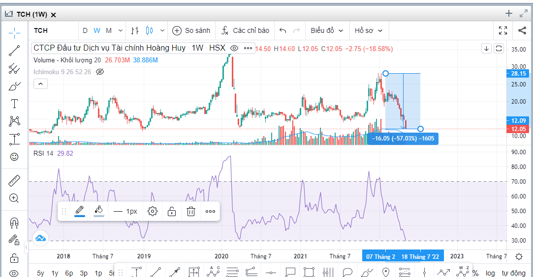The height and width of the screenshot is (277, 533).
Task: Expand the Biểu đồ dropdown
Action: click(326, 30)
